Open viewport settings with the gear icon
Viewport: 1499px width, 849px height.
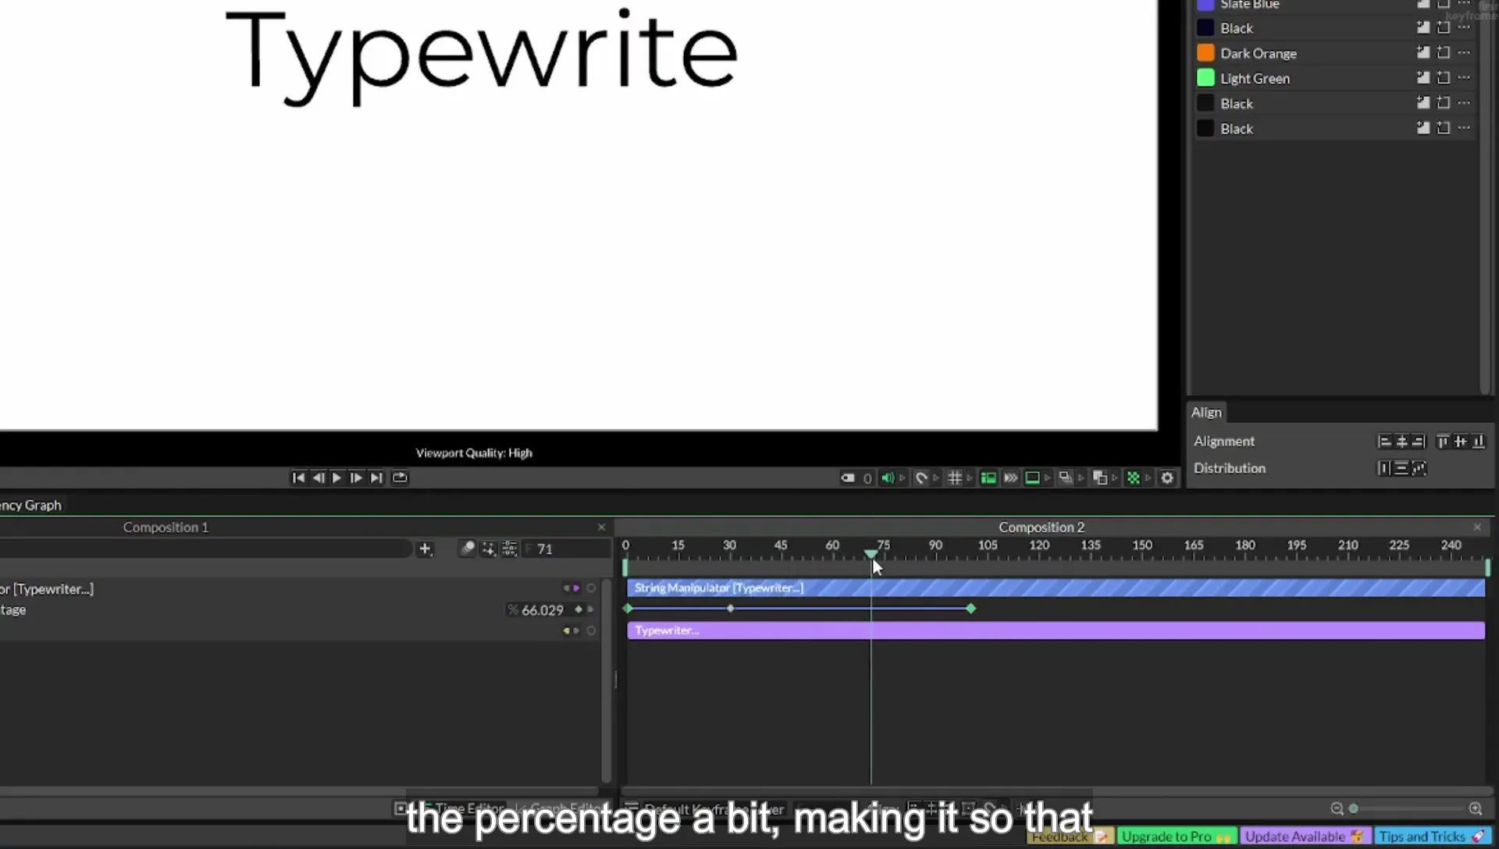1167,478
